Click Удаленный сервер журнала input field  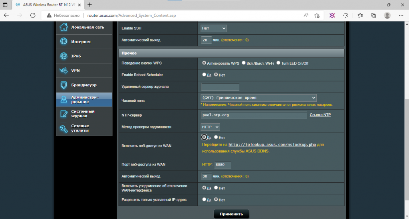(x=220, y=87)
